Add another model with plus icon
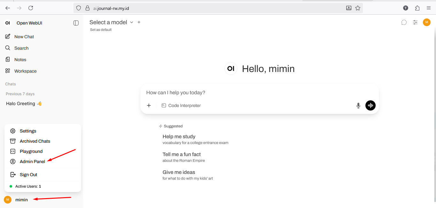This screenshot has height=208, width=436. [x=139, y=22]
